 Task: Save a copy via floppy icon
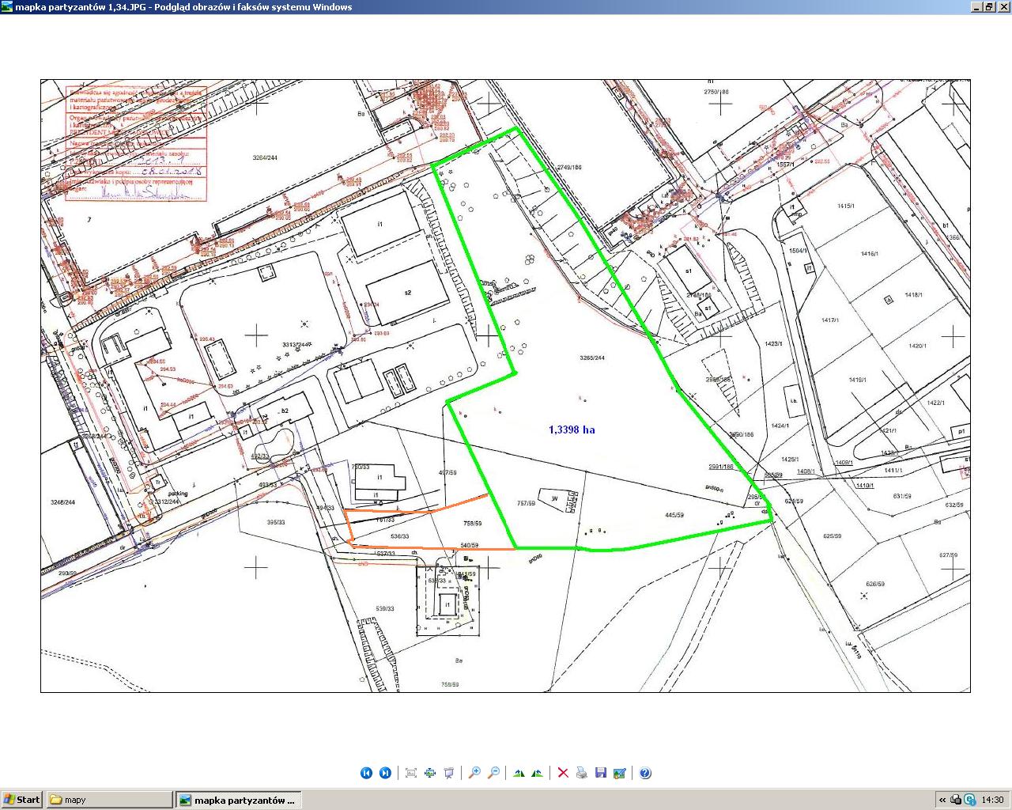tap(601, 773)
